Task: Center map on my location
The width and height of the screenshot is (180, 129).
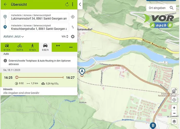Action: (174, 100)
